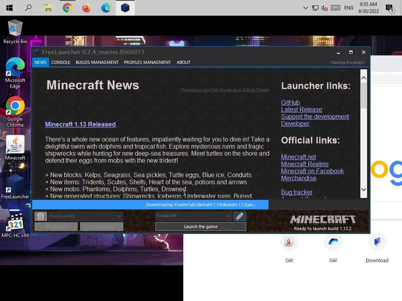
Task: Launch Edge from the taskbar
Action: coord(106,8)
